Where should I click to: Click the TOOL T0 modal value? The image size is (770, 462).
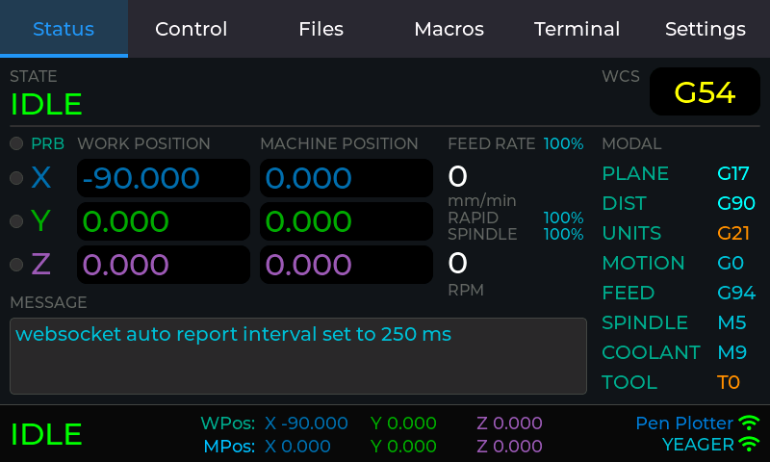click(729, 382)
